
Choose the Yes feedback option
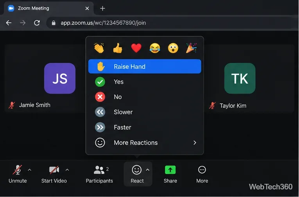coord(145,82)
